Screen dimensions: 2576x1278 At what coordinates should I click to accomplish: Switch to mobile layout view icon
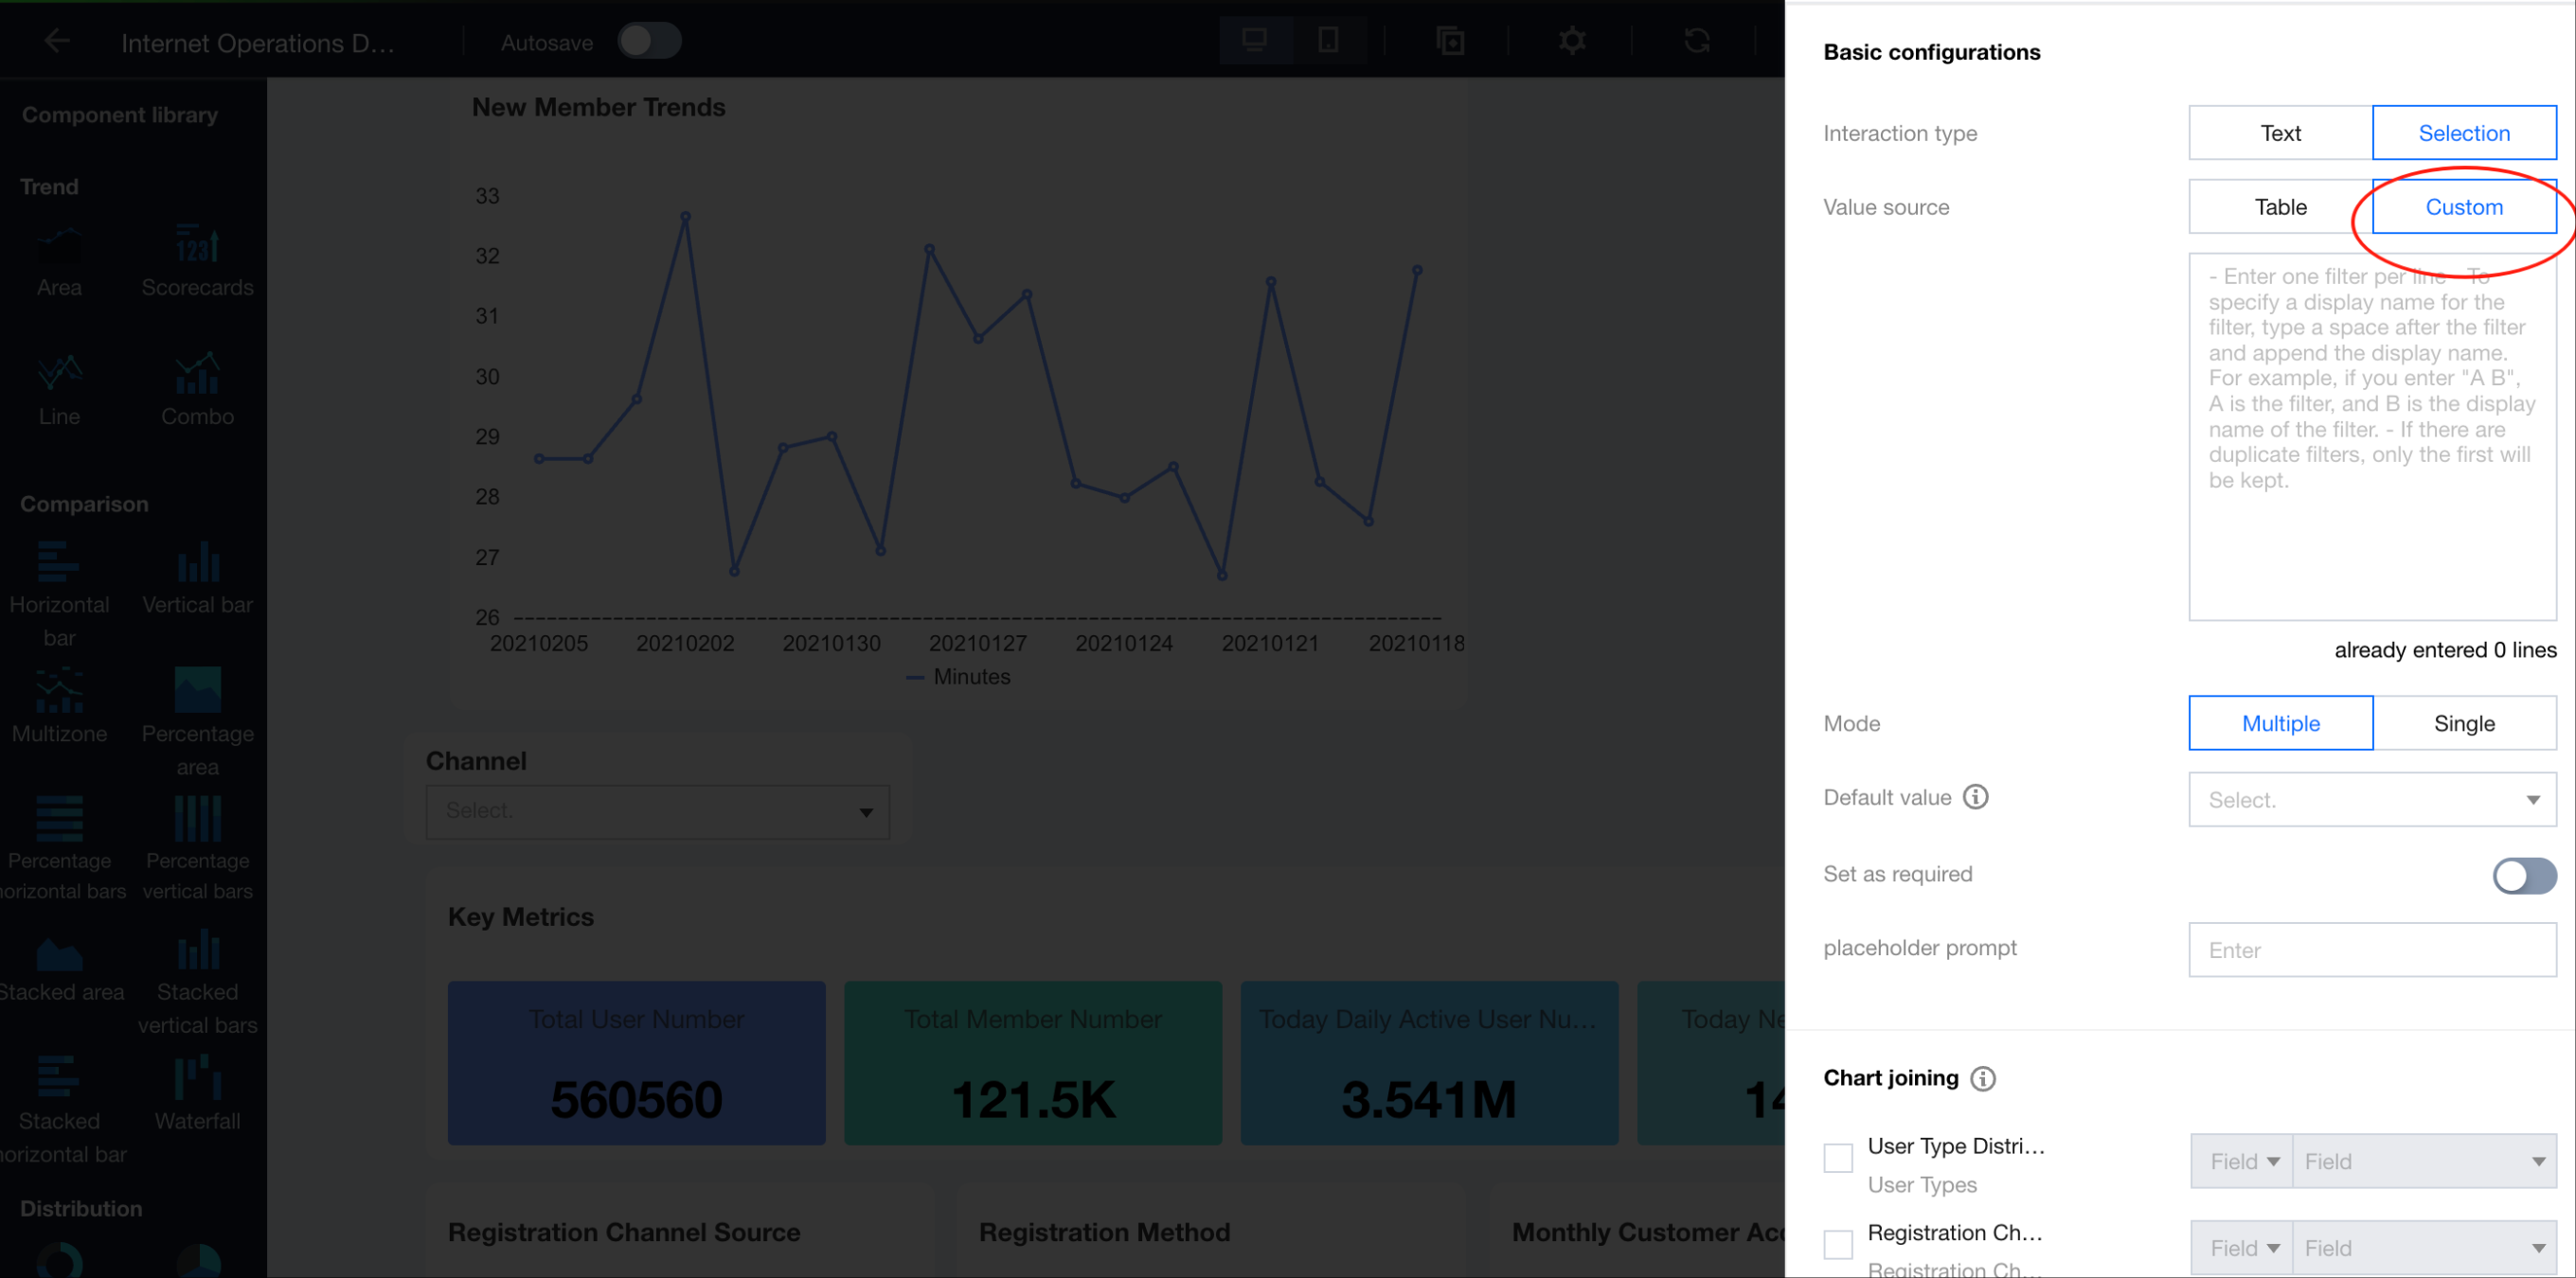[1328, 41]
